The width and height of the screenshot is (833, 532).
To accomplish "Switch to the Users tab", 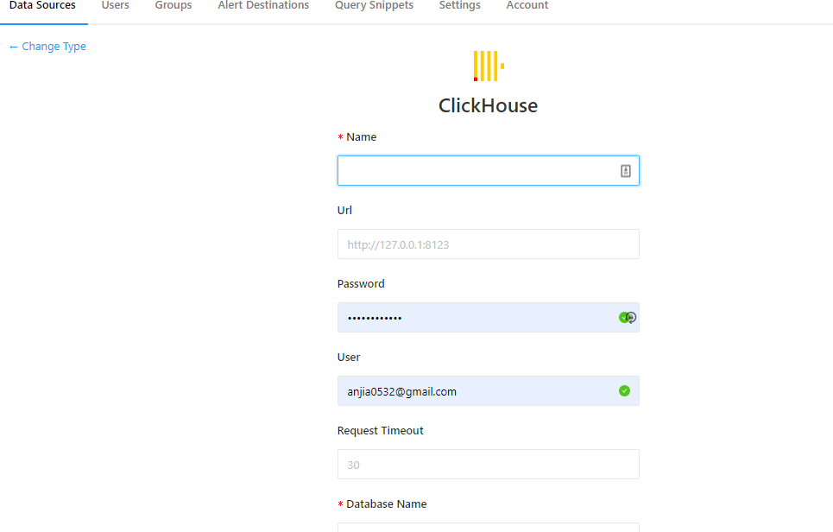I will [x=116, y=6].
